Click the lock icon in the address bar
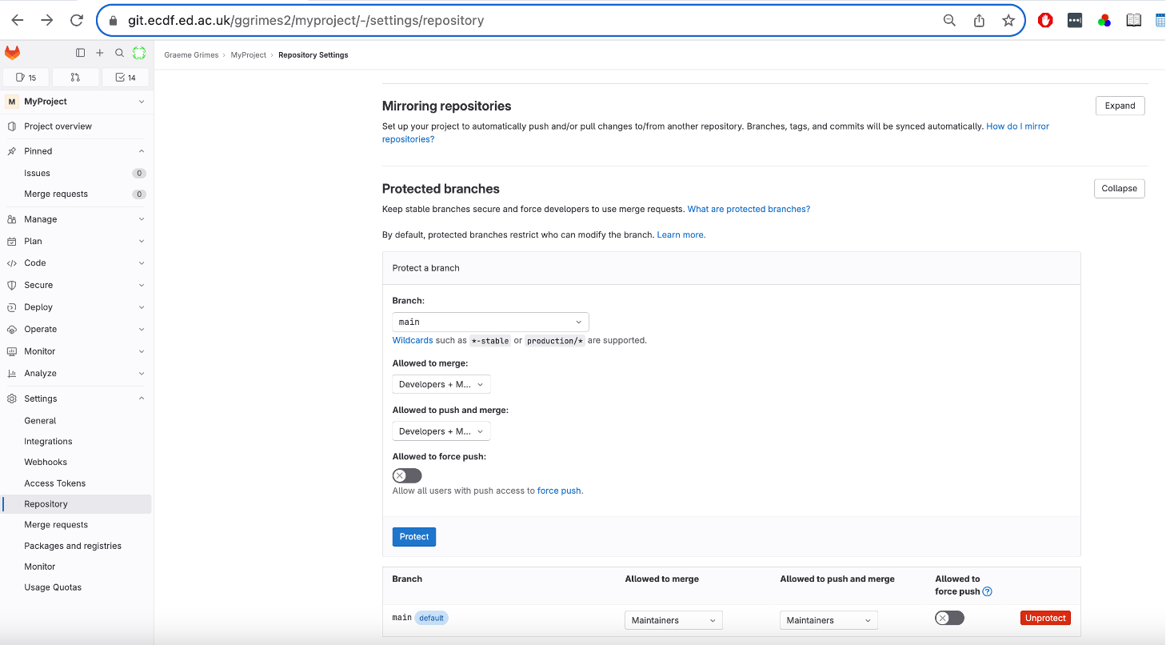This screenshot has height=645, width=1166. coord(112,21)
